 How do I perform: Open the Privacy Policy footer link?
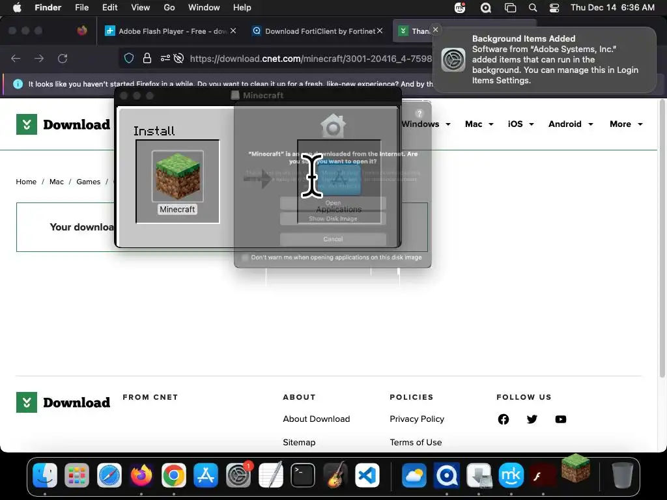click(x=417, y=419)
